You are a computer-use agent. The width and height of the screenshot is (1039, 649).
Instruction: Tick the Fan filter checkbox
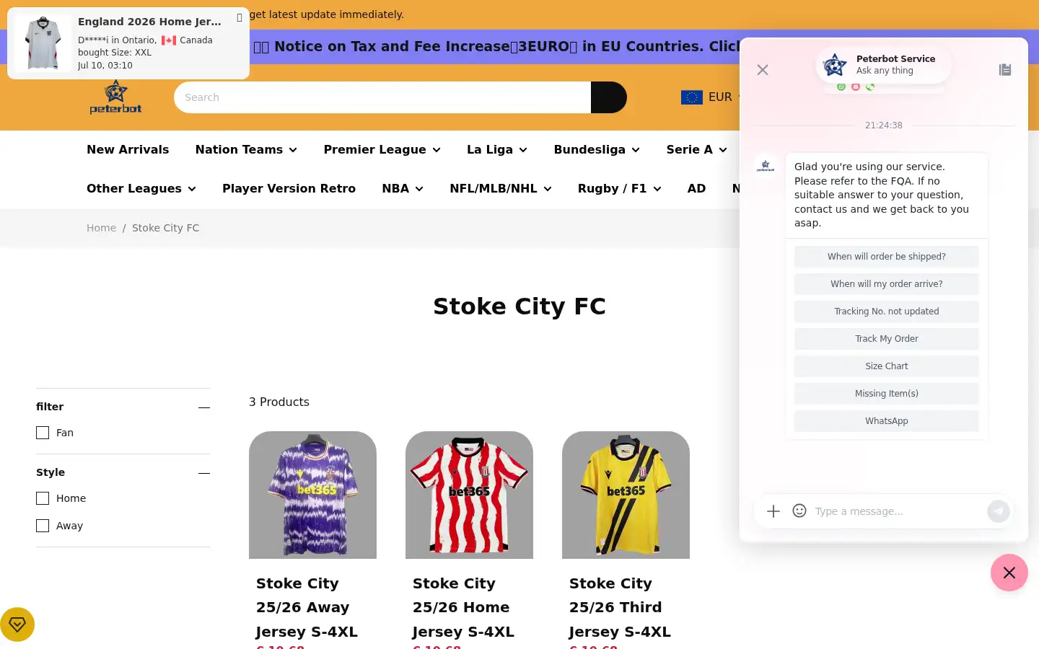pyautogui.click(x=43, y=433)
